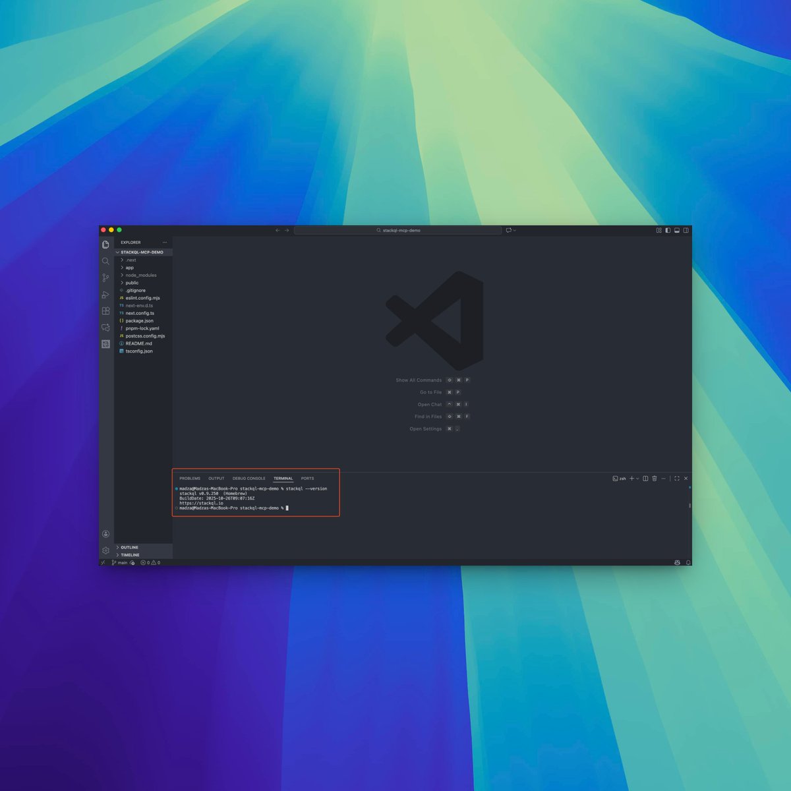Open the Explorer view in activity bar

[x=105, y=245]
